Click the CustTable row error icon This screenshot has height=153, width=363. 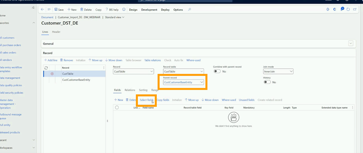[52, 74]
